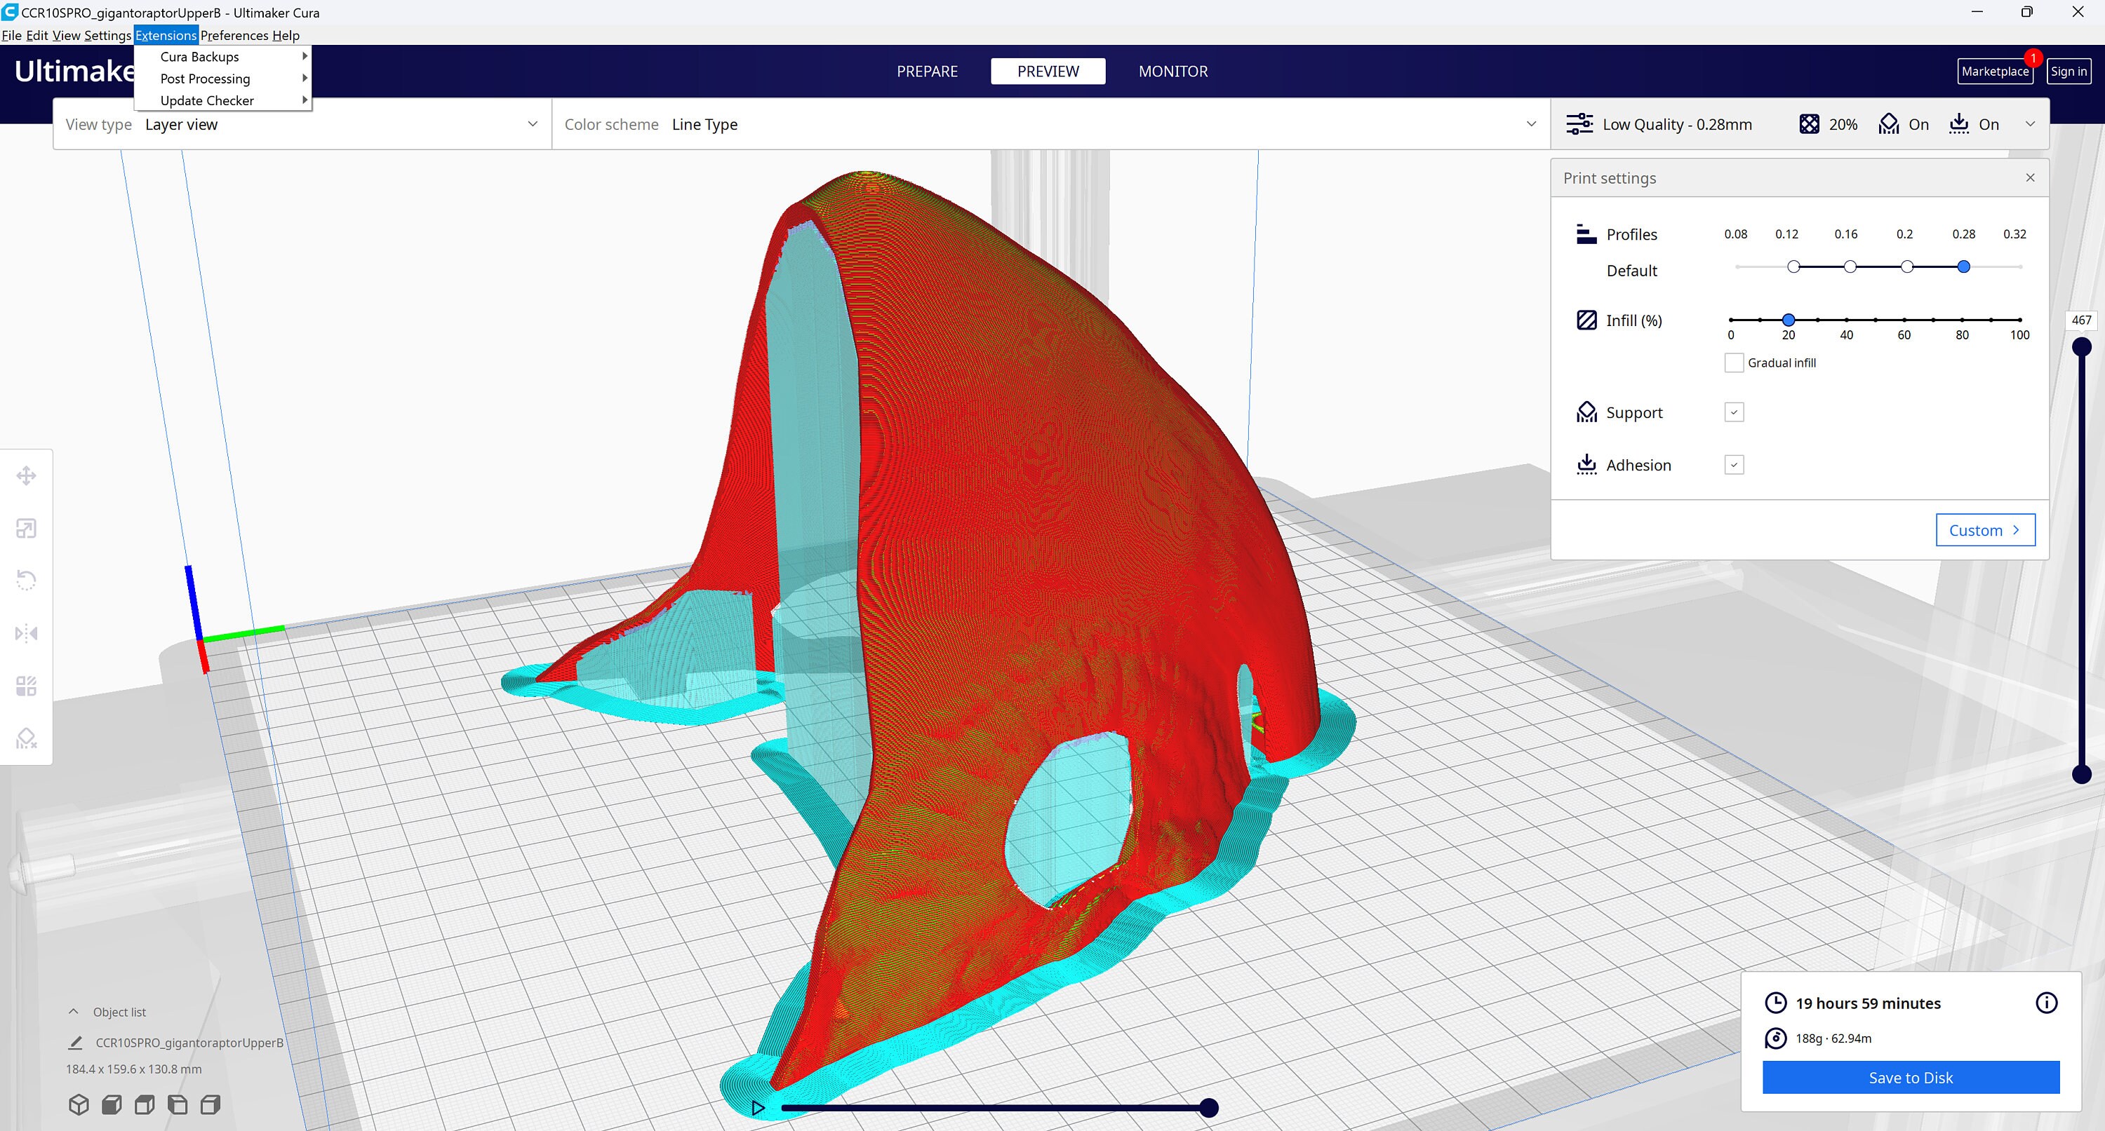Switch to left side view icon
This screenshot has width=2105, height=1131.
point(178,1105)
